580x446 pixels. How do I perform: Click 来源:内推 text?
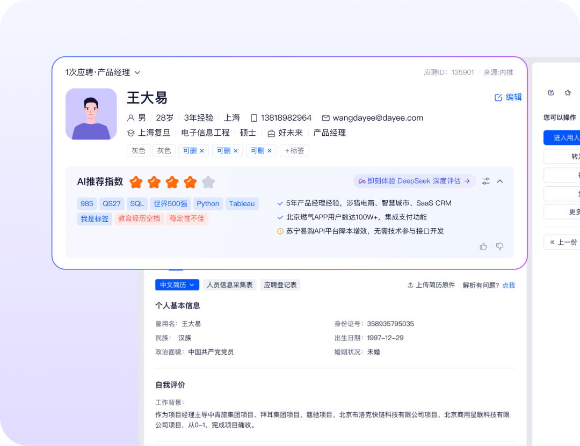[498, 72]
